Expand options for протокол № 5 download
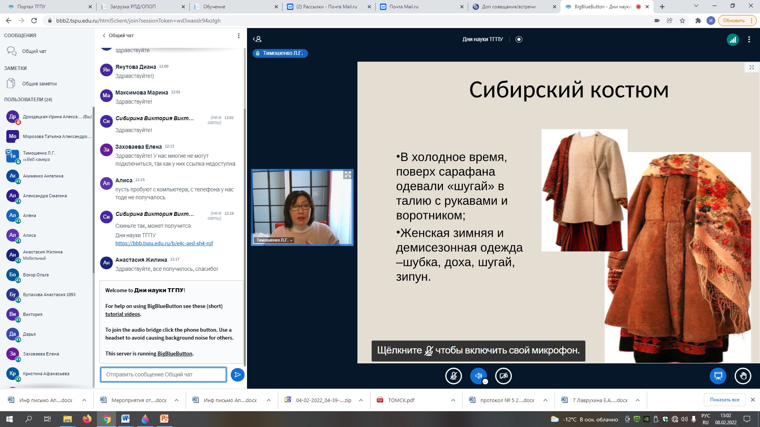The height and width of the screenshot is (427, 760). click(545, 400)
